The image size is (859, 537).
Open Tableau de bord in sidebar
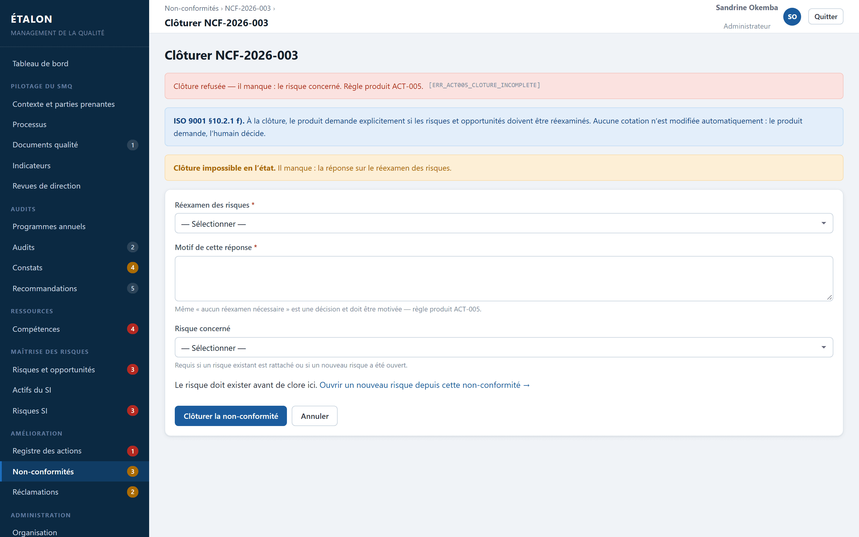75,64
